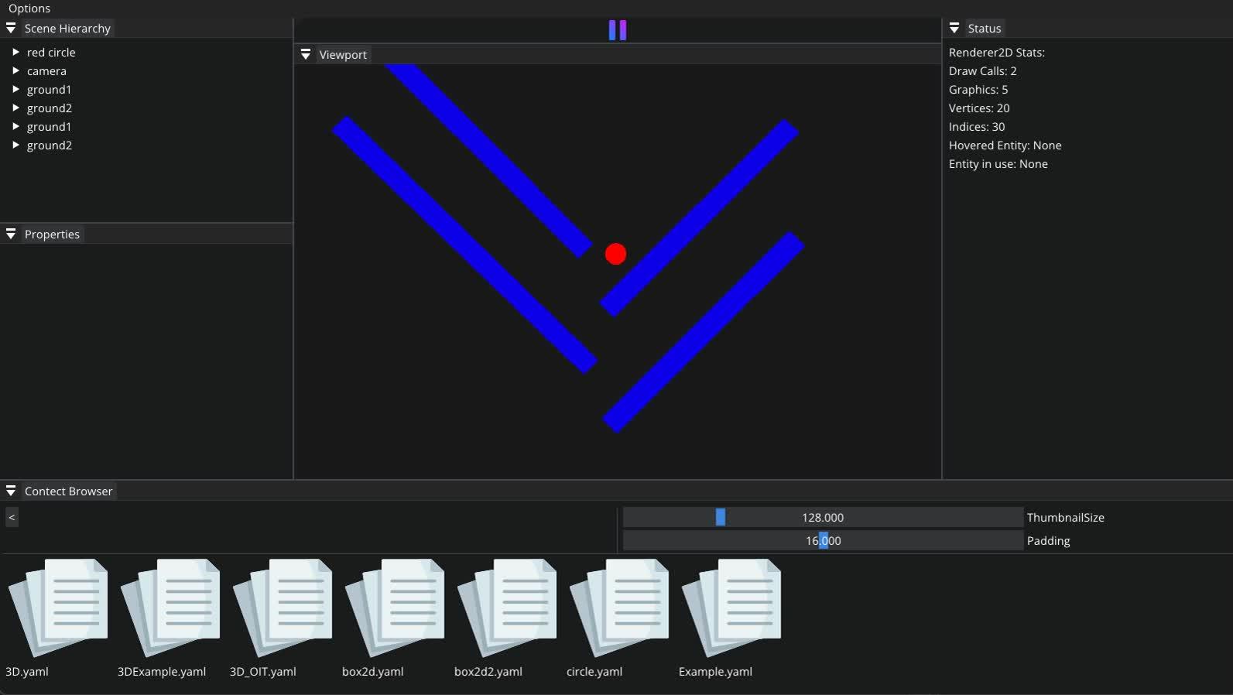Select the Scene Hierarchy tab title
Image resolution: width=1233 pixels, height=695 pixels.
click(x=67, y=29)
